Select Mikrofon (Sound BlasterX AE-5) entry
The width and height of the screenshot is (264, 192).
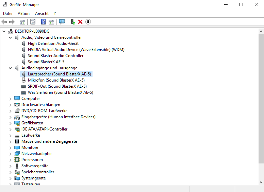pos(56,80)
